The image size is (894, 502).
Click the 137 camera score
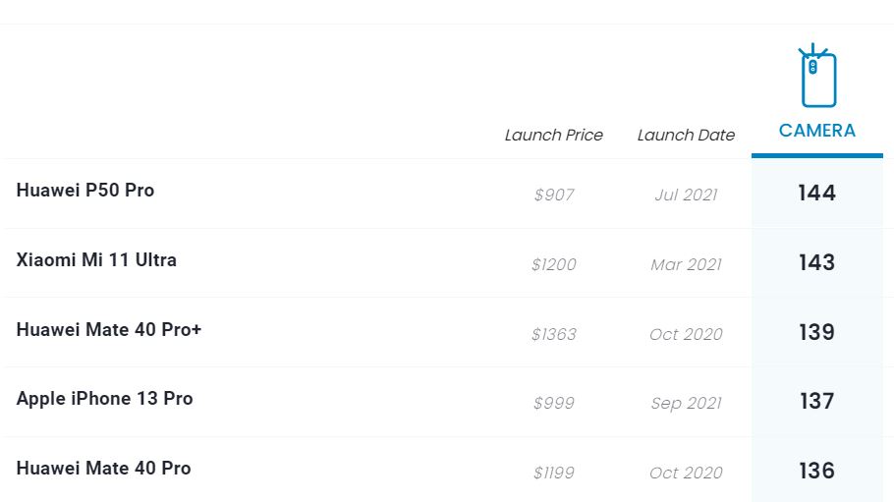pyautogui.click(x=817, y=401)
